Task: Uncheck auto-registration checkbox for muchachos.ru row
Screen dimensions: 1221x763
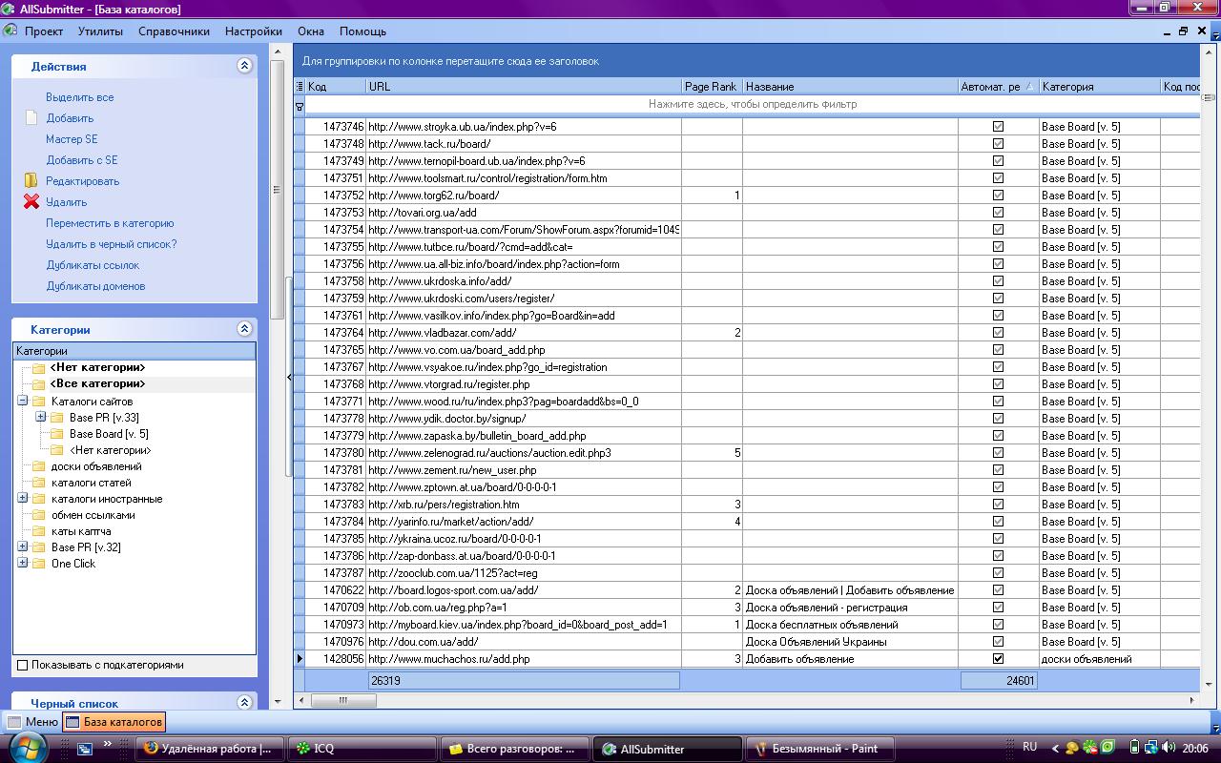Action: click(x=998, y=659)
